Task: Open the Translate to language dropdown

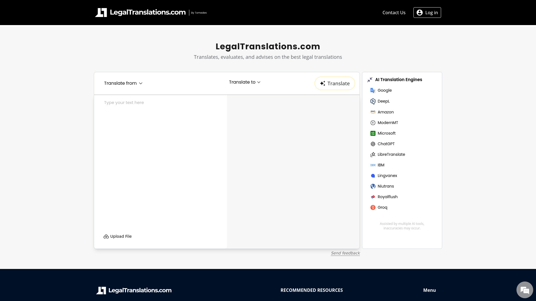Action: coord(244,82)
